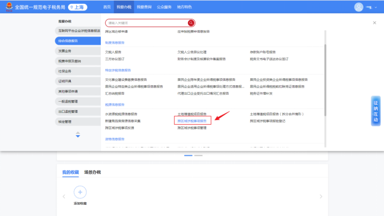
Task: Open the 税务证件增补发 link
Action: point(261,94)
